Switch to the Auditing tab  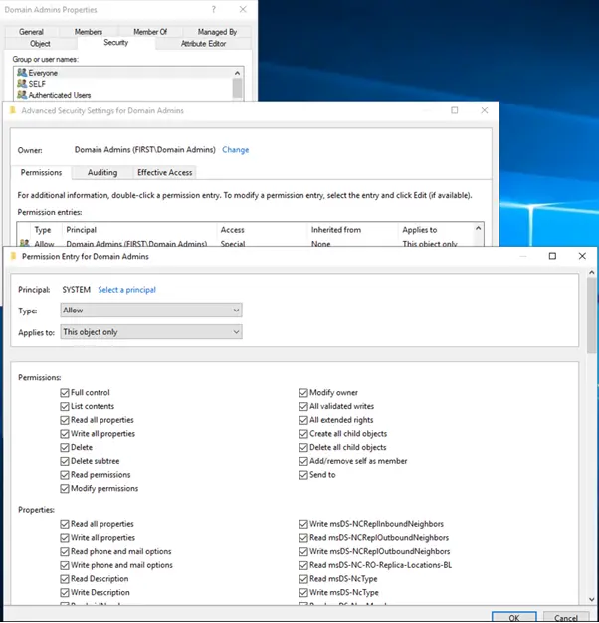point(102,172)
